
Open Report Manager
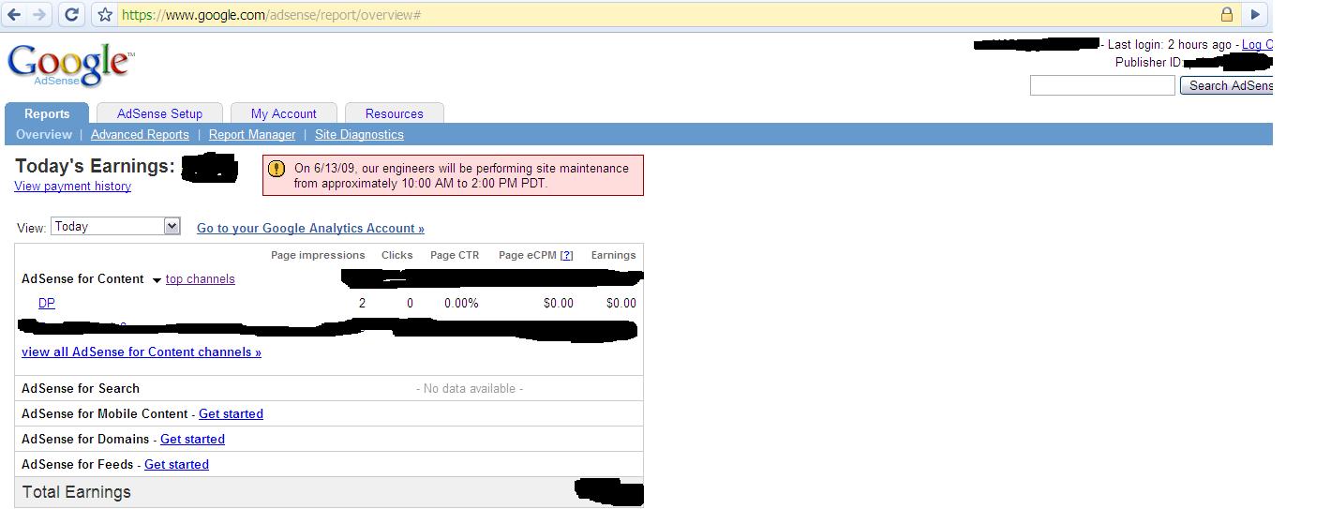coord(252,134)
